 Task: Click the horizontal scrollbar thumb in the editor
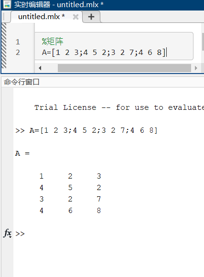coord(124,68)
